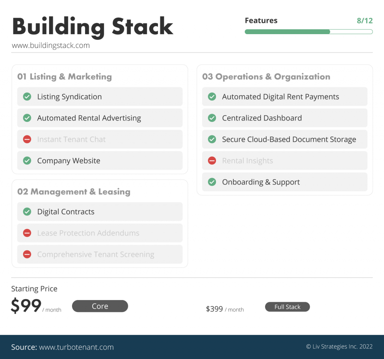
Task: Click red minus icon beside Rental Insights
Action: point(212,161)
